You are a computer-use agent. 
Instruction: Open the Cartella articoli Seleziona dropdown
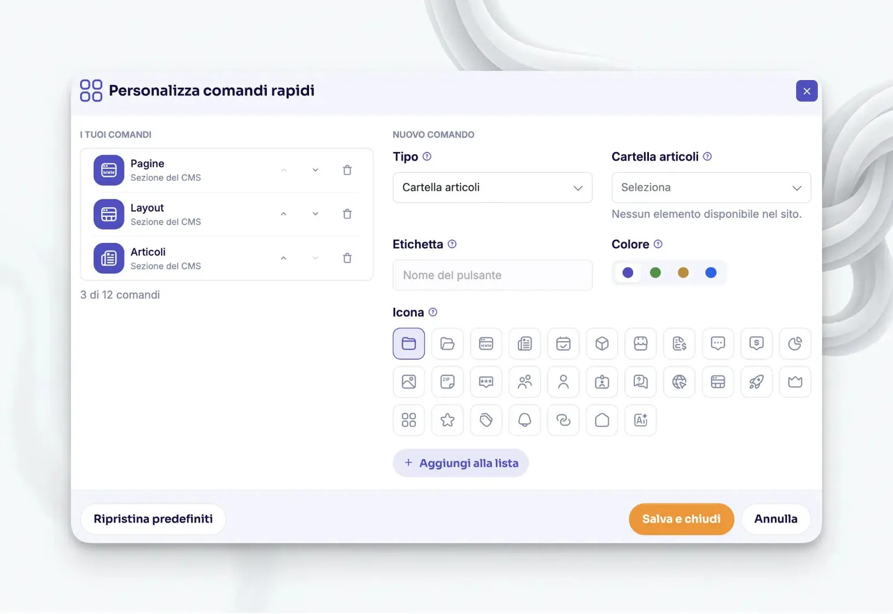[711, 187]
